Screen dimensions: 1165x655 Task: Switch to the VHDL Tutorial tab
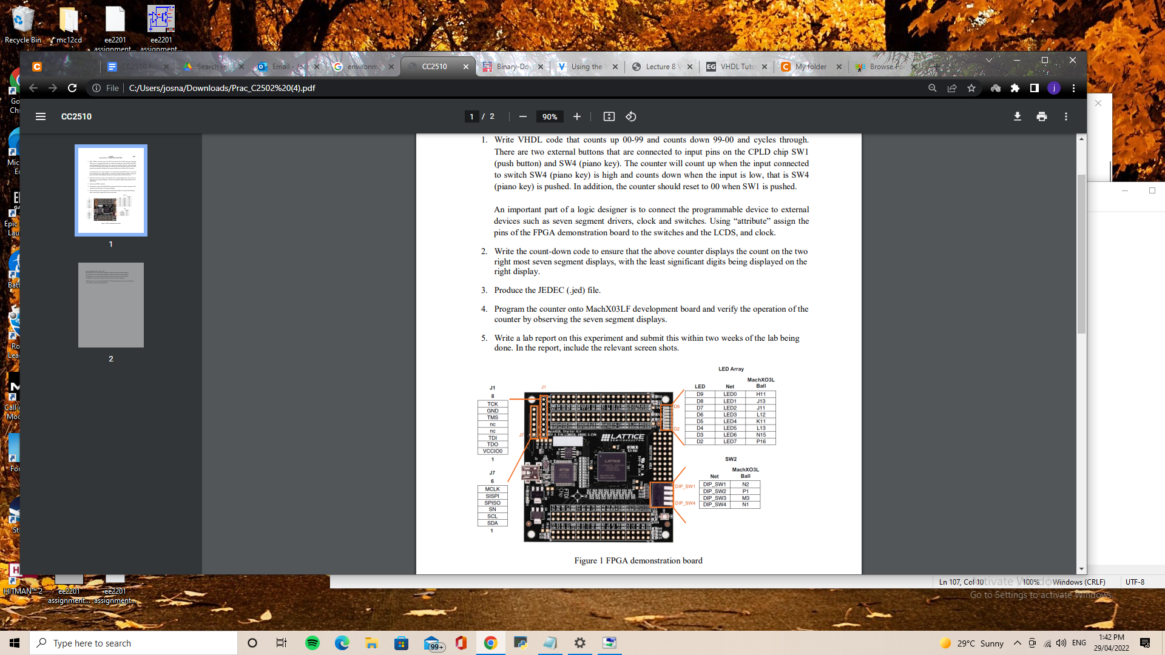click(x=737, y=67)
